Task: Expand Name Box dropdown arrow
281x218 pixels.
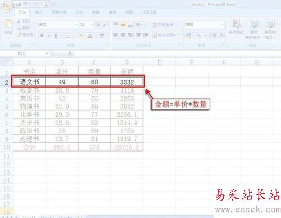Action: (47, 53)
